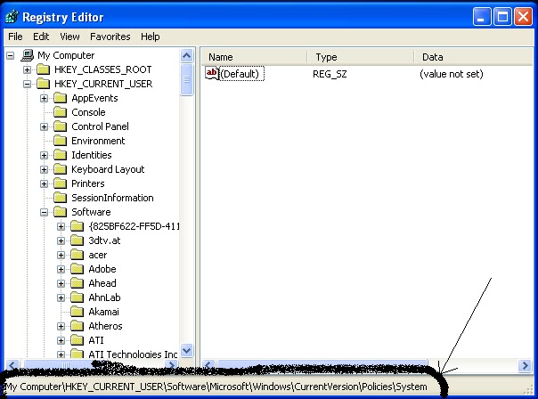Open the Edit menu
This screenshot has width=538, height=399.
tap(41, 37)
